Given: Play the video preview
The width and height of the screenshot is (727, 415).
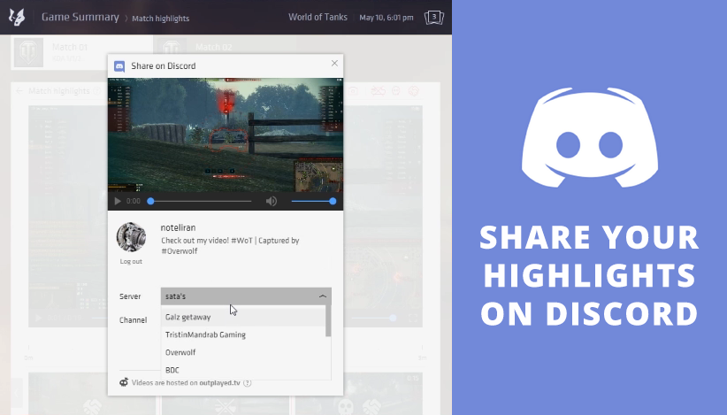Looking at the screenshot, I should 118,201.
